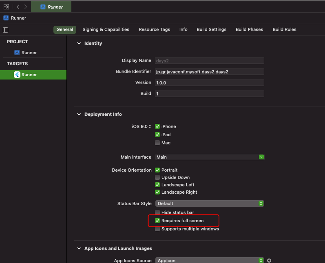325x263 pixels.
Task: Collapse App Icons and Launch Images section
Action: pos(79,248)
